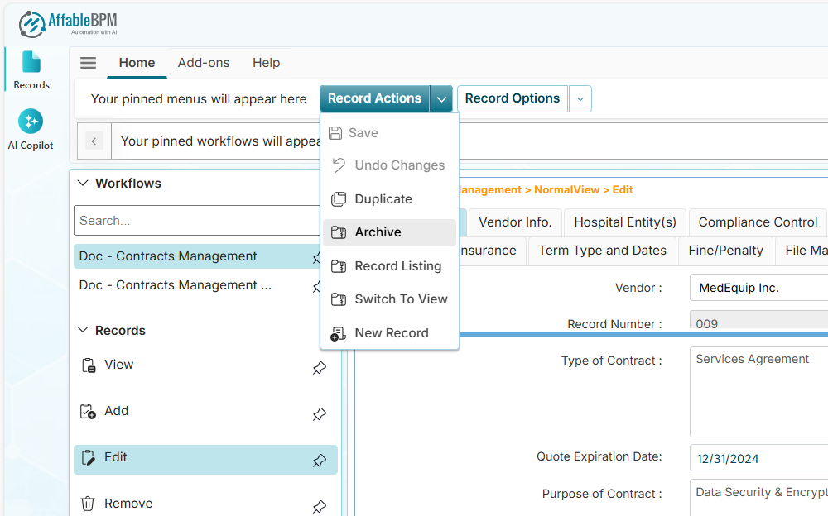This screenshot has height=516, width=828.
Task: Select New Record menu entry
Action: coord(391,333)
